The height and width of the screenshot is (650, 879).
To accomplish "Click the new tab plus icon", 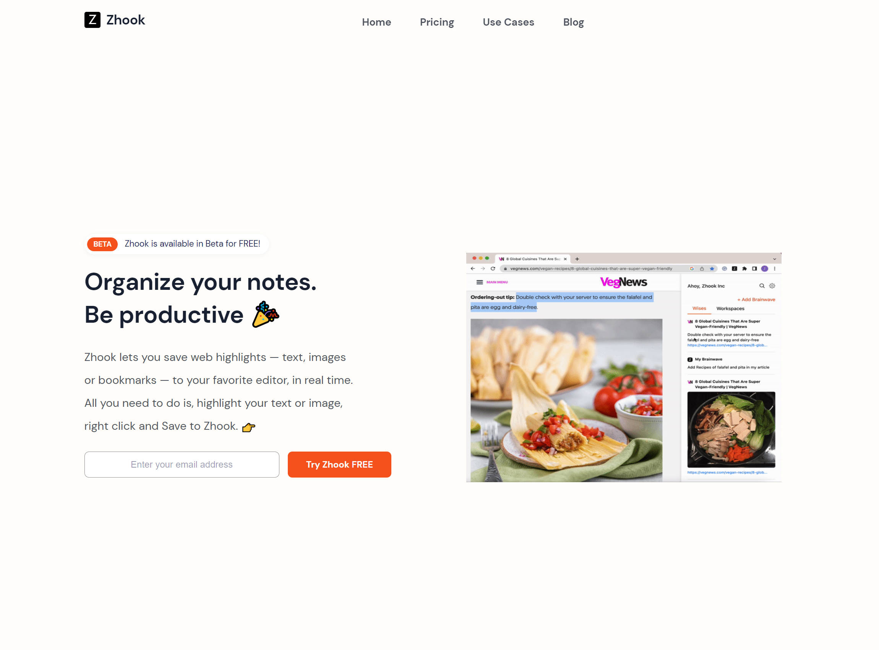I will (x=577, y=259).
